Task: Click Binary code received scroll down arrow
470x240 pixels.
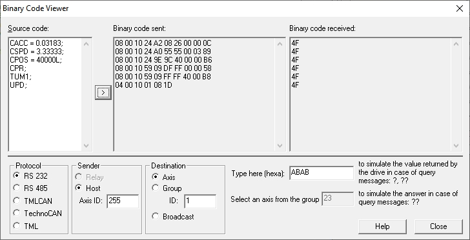Action: pyautogui.click(x=456, y=146)
